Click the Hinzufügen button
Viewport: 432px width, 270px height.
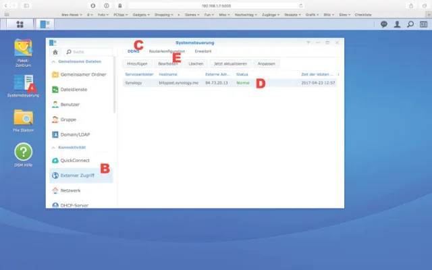coord(137,63)
